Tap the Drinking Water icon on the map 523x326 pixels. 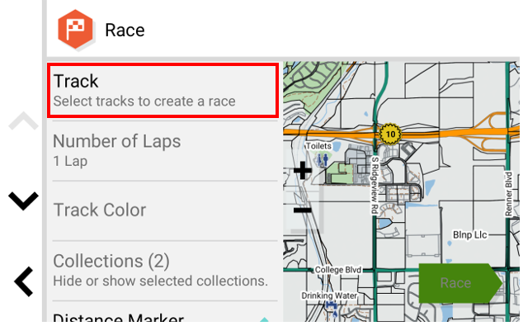tap(332, 306)
